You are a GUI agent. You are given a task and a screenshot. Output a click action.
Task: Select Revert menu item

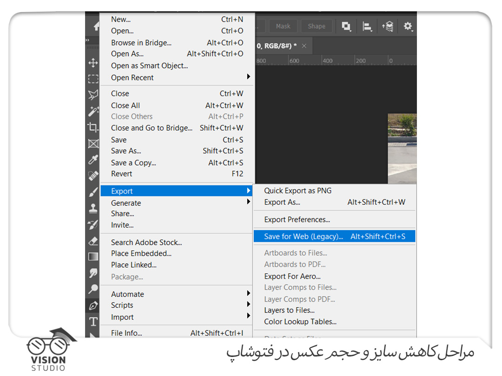(177, 174)
